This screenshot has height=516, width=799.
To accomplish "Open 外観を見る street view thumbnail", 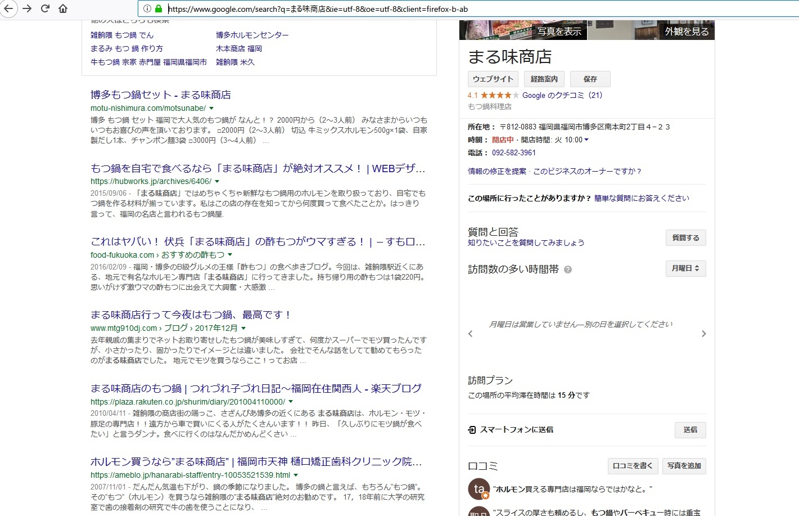I will coord(651,30).
